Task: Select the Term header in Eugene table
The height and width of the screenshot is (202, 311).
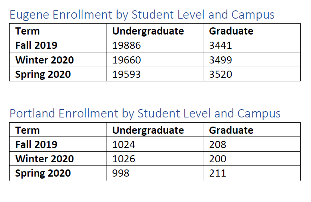Action: coord(28,31)
